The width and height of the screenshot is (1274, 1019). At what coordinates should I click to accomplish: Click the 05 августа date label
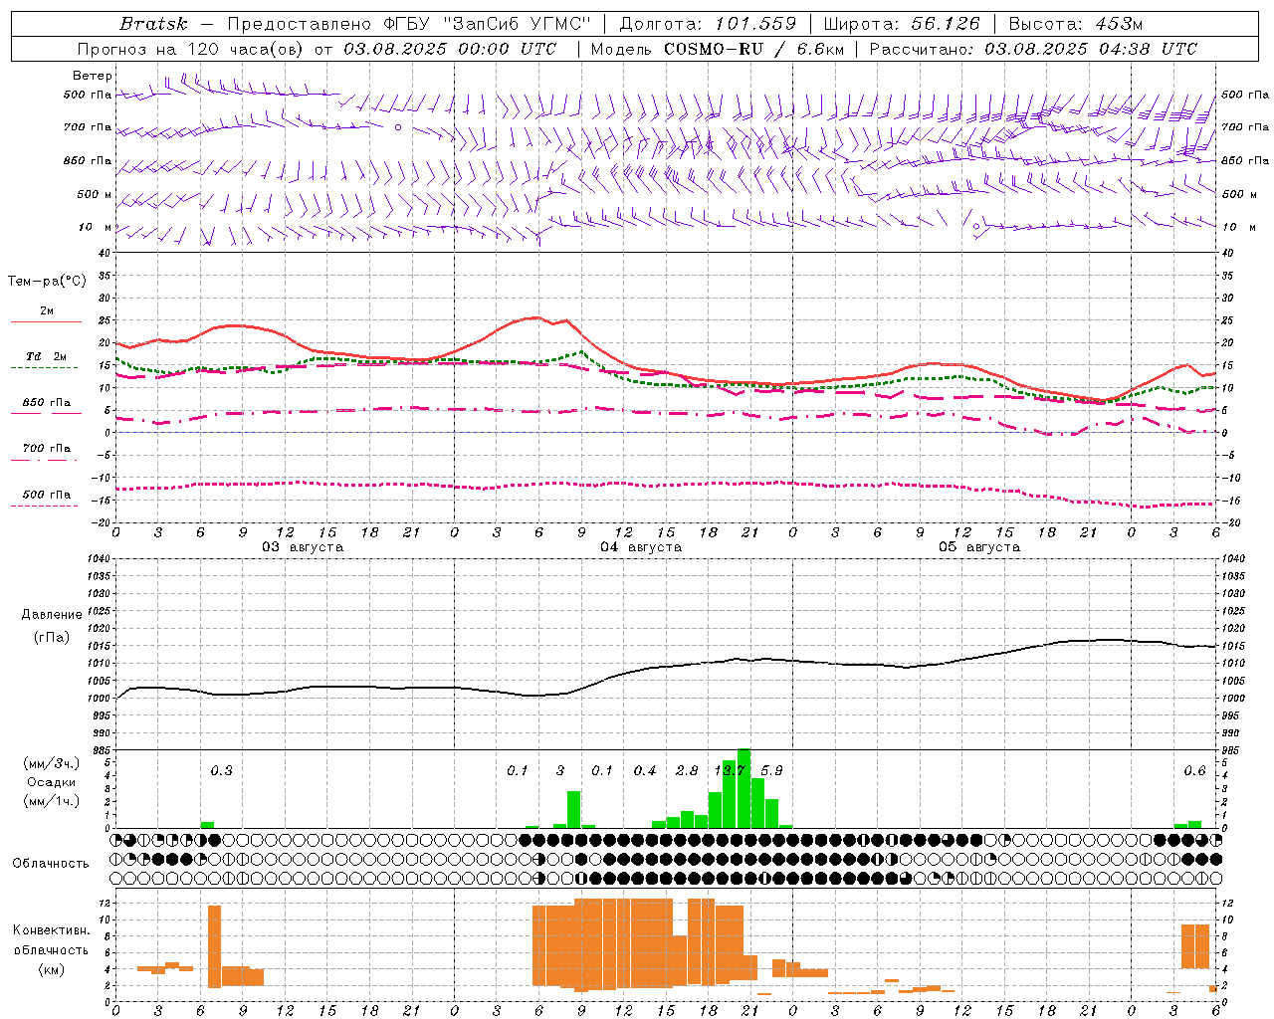[x=979, y=547]
